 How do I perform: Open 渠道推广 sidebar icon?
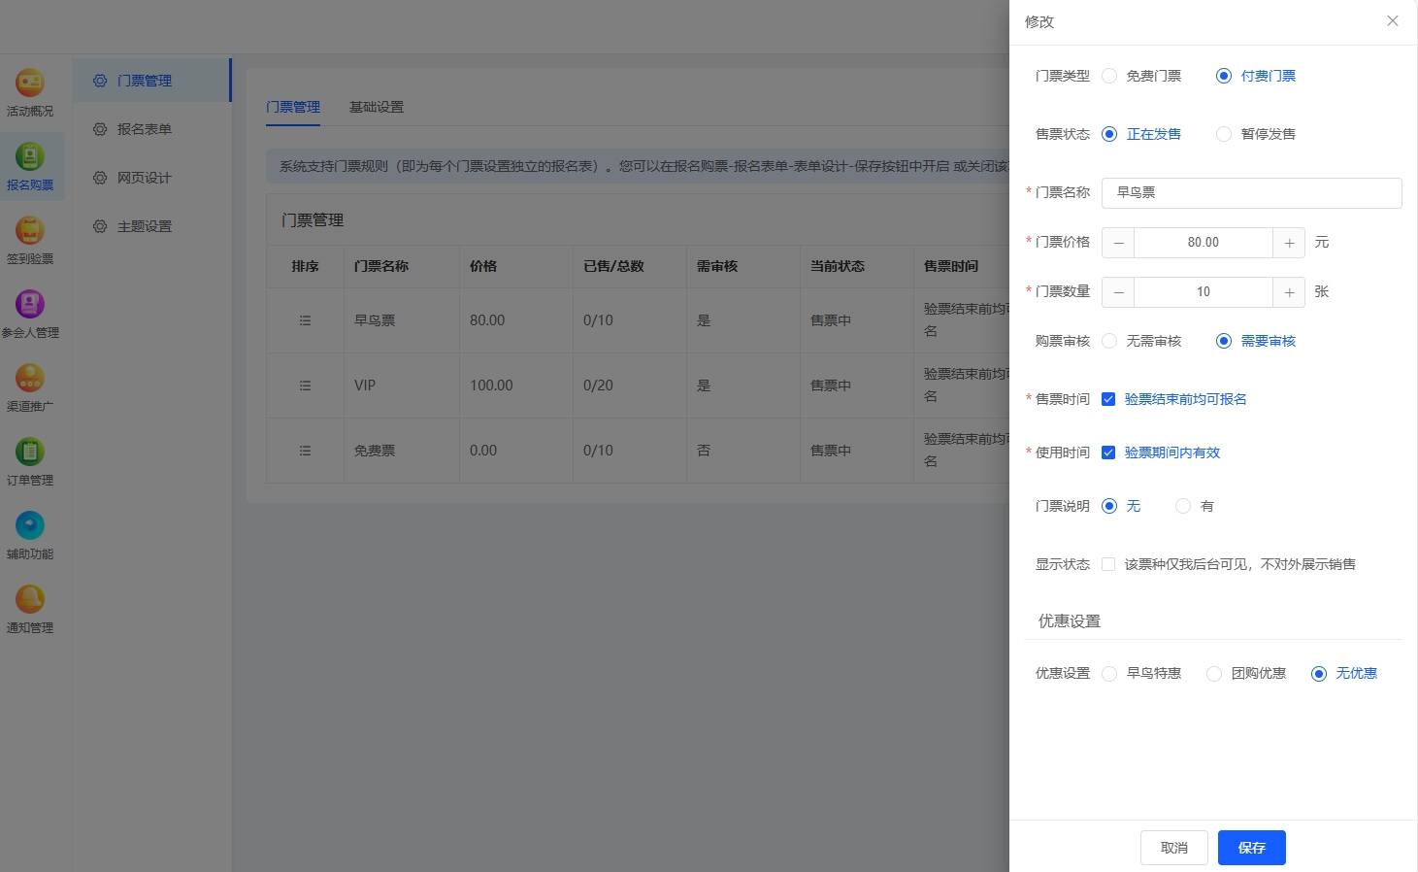point(30,378)
